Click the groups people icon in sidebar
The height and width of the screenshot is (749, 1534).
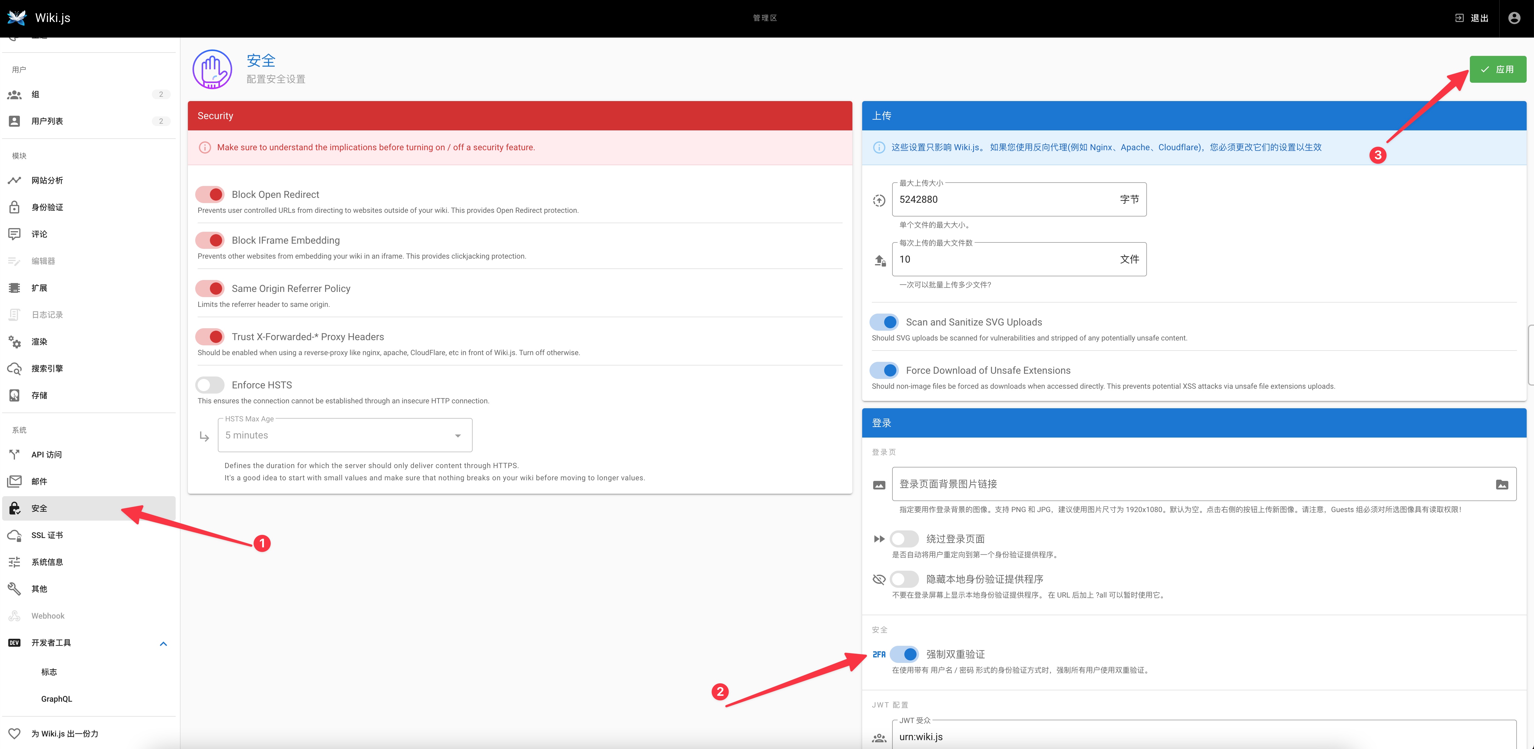14,95
